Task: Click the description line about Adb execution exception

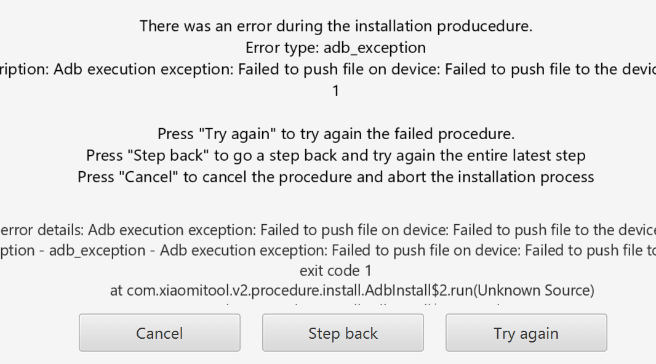Action: point(328,69)
